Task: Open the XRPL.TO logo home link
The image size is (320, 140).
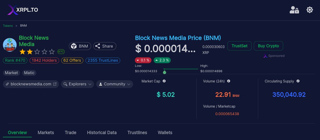Action: (x=22, y=10)
